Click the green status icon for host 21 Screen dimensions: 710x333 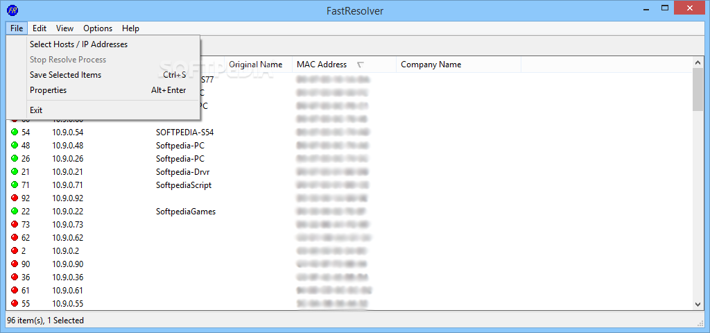pos(15,172)
